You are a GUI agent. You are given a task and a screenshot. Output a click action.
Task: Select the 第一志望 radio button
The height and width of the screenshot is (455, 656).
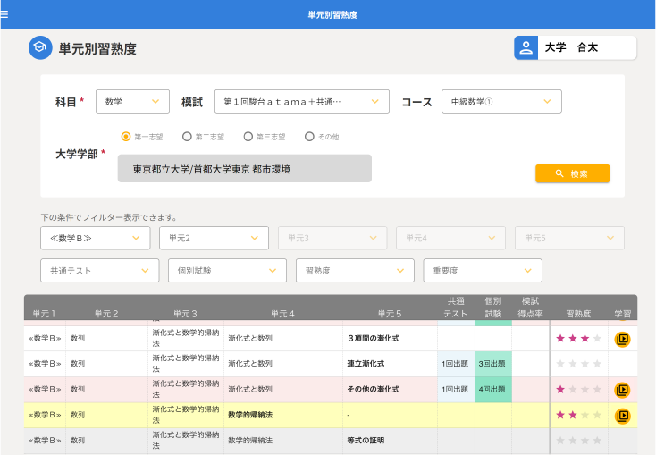pos(125,137)
